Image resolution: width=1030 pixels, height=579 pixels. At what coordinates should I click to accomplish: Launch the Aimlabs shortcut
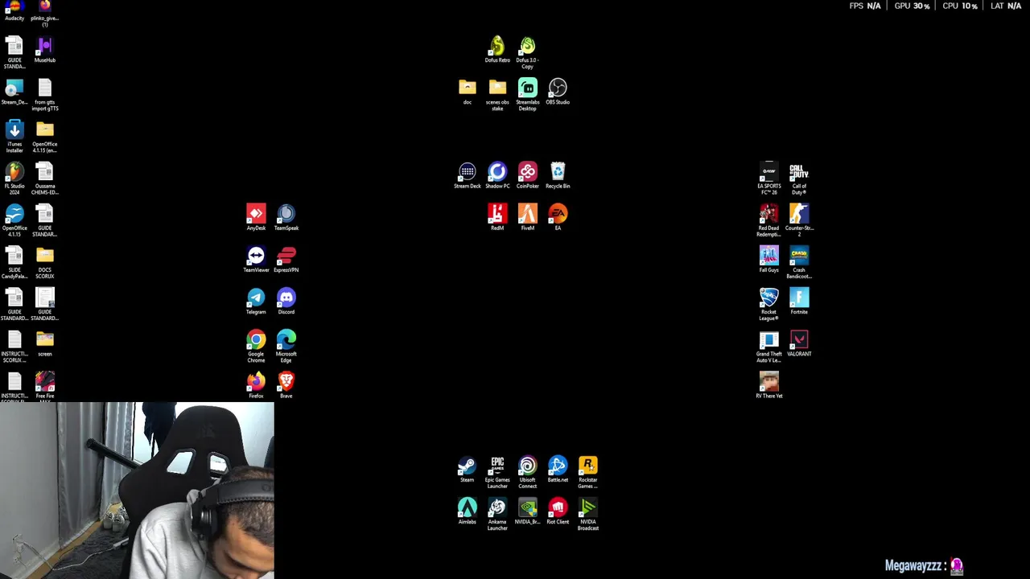(x=468, y=511)
